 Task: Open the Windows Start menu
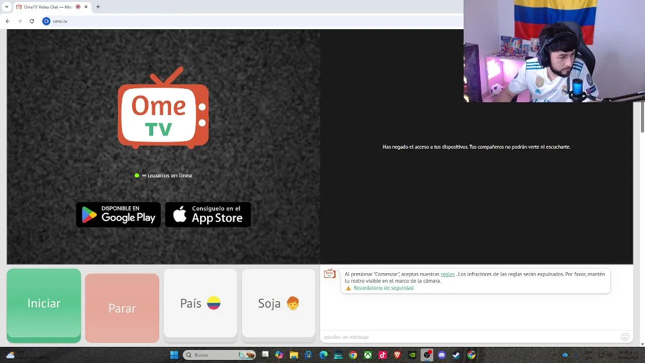(x=174, y=355)
